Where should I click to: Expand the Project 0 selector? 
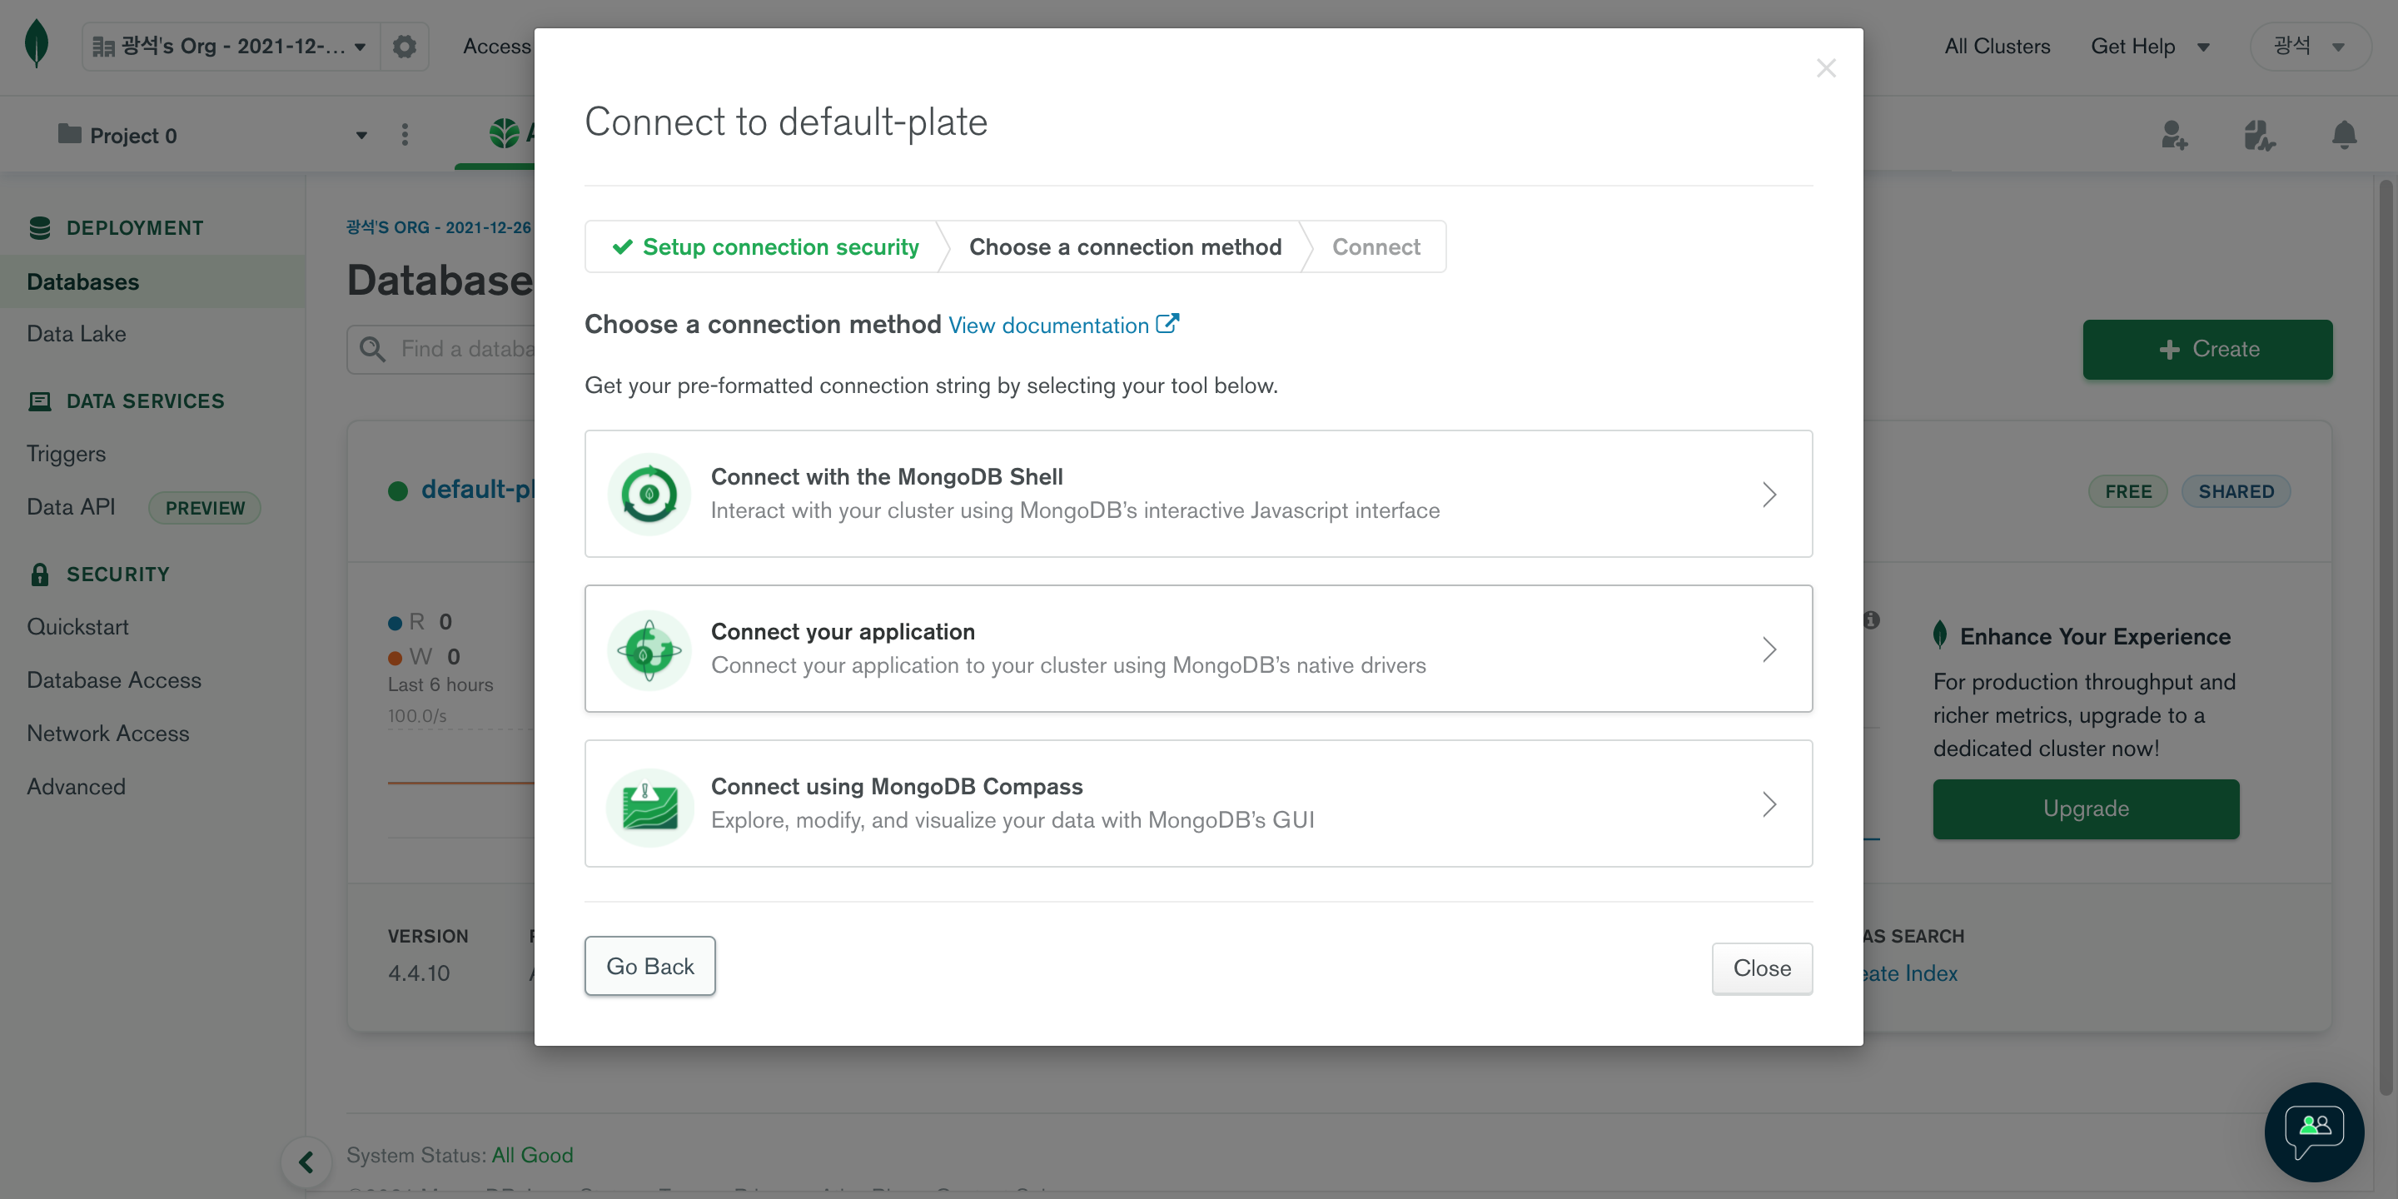click(x=212, y=136)
